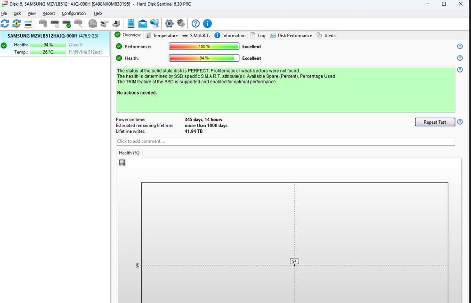Click the speaker sound toolbar icon
Screen dimensions: 471x303
tap(181, 24)
